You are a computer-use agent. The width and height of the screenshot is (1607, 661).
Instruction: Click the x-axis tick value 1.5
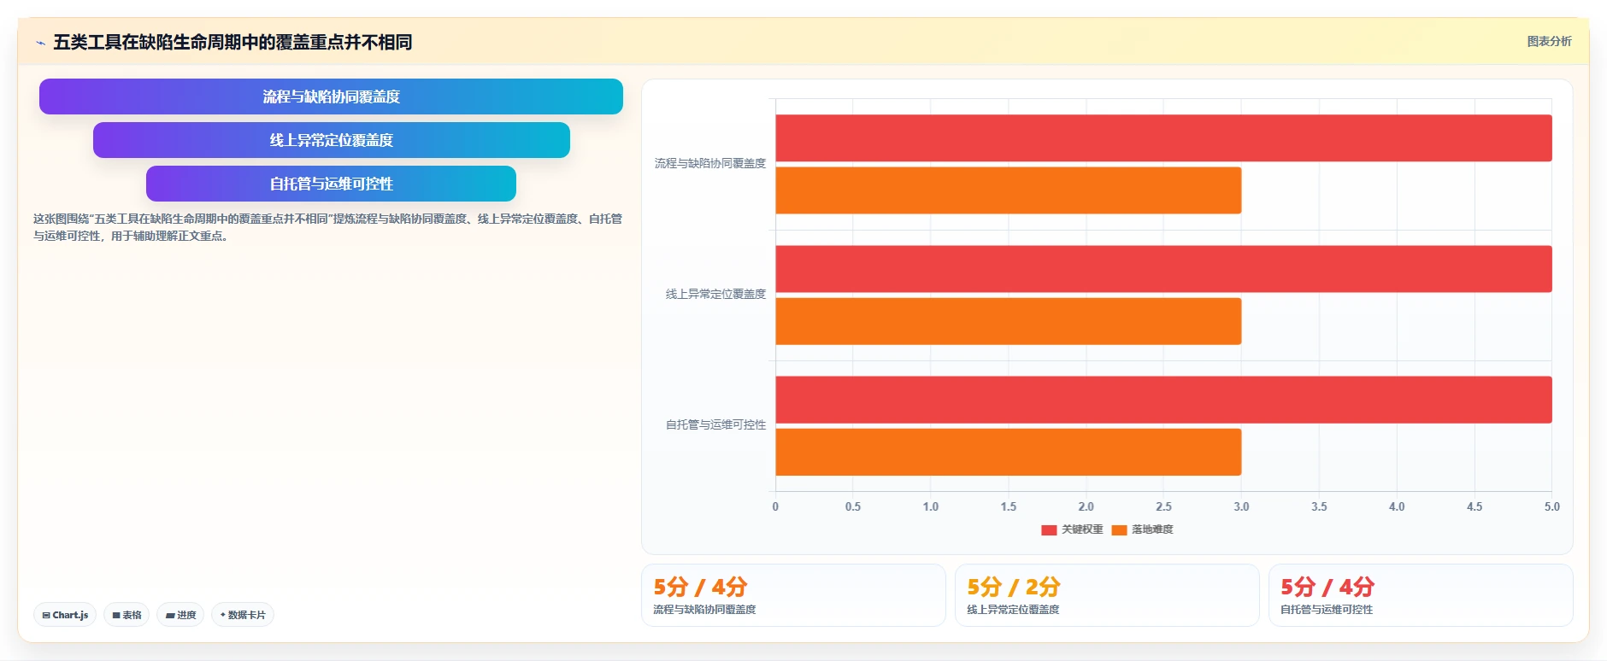[1009, 506]
